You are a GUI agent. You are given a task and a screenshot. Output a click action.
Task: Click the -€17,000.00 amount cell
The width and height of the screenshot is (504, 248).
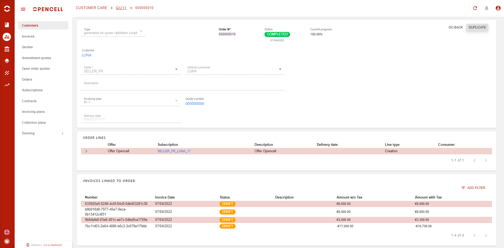[x=345, y=226]
